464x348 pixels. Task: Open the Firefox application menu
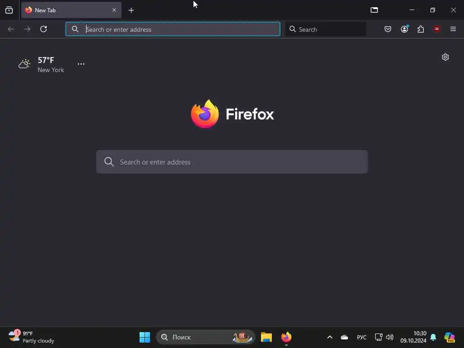[453, 29]
